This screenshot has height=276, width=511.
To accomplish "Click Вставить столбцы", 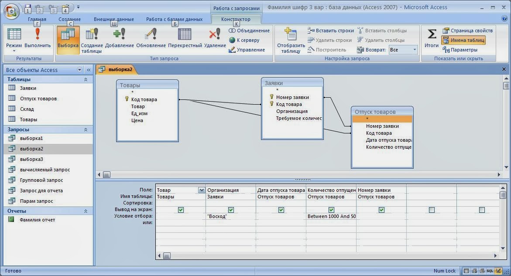I will point(382,31).
